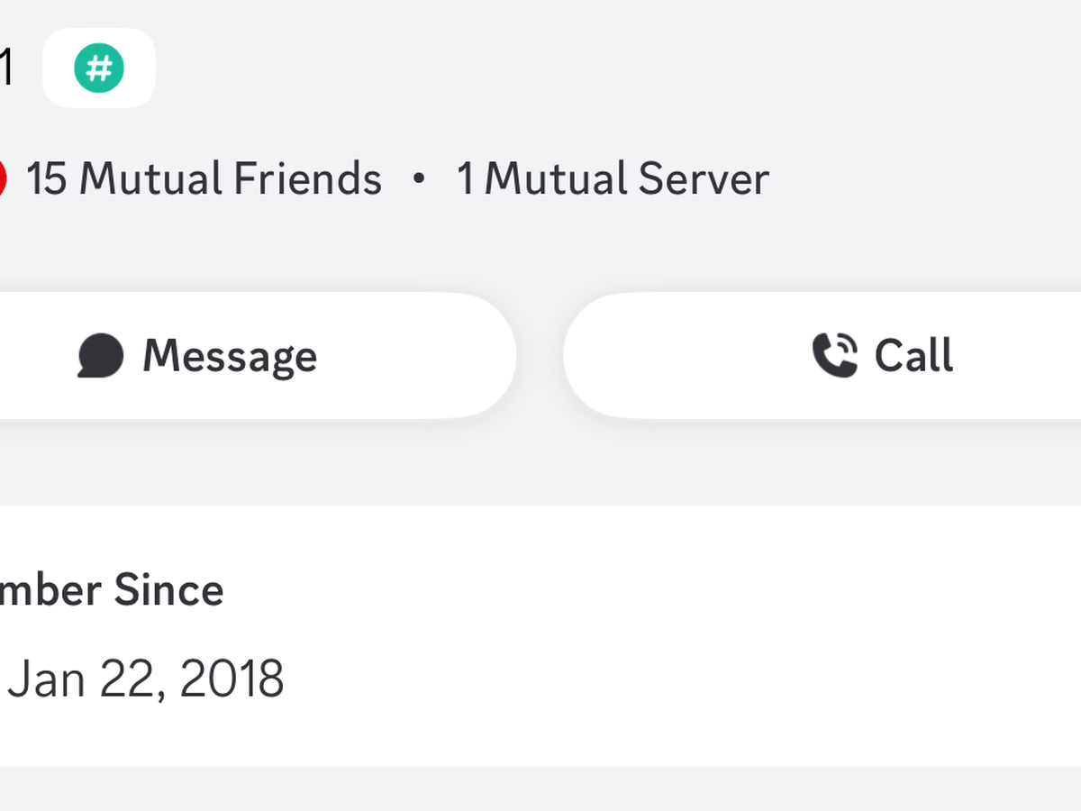Click the phone icon in Call
The image size is (1081, 811).
tap(834, 355)
